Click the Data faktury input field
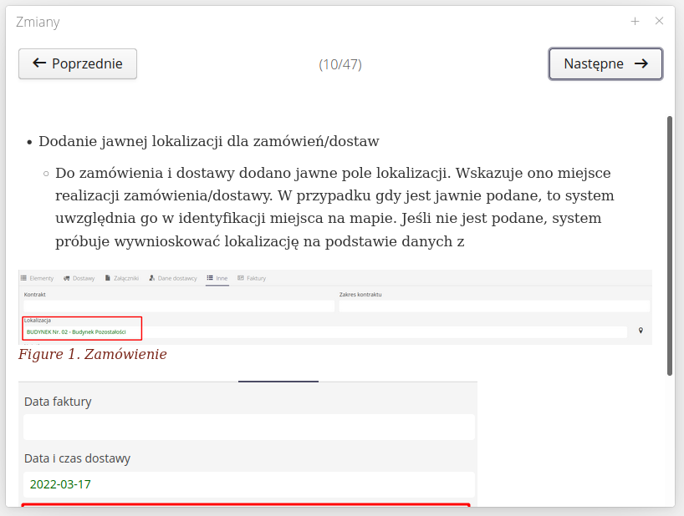 pyautogui.click(x=248, y=427)
